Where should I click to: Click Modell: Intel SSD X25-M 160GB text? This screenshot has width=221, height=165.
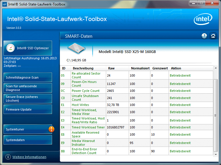coord(127,52)
